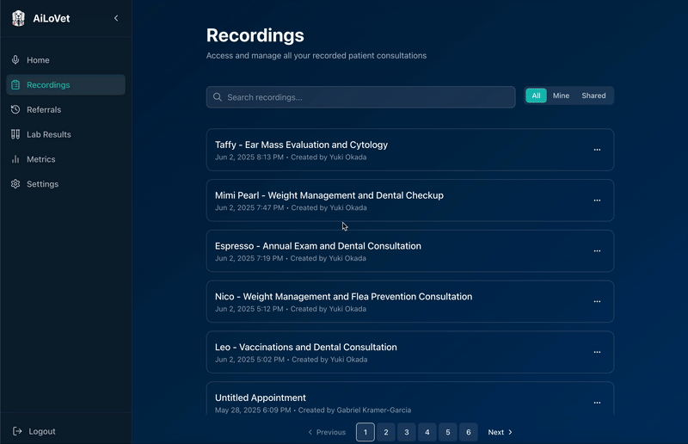The width and height of the screenshot is (688, 444).
Task: Type in the Search recordings field
Action: (x=361, y=97)
